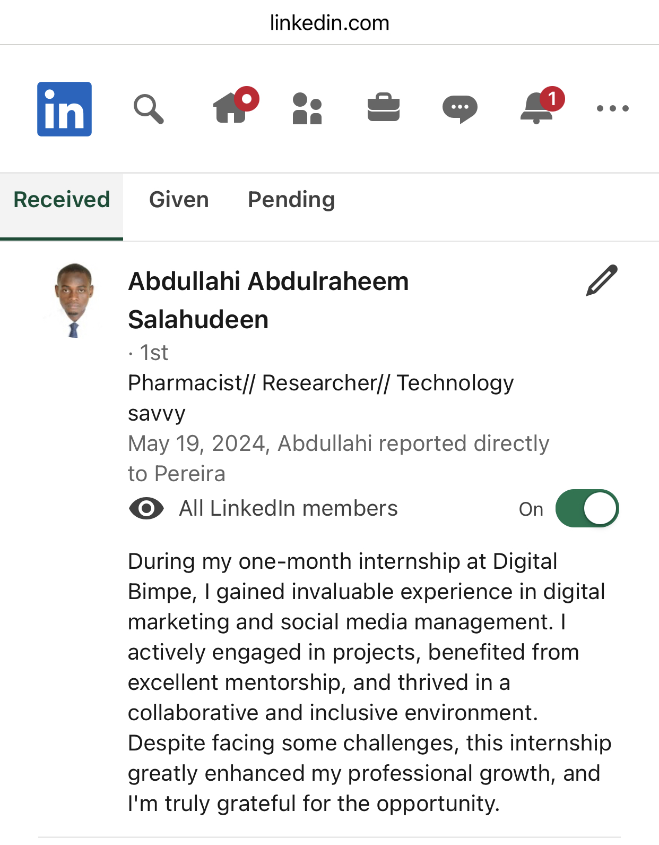
Task: Tap the linkedin.com address bar
Action: (x=329, y=23)
